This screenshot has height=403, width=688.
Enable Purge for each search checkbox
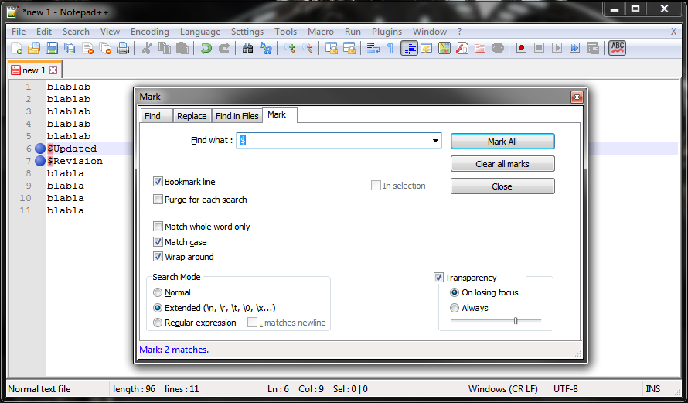click(x=158, y=200)
